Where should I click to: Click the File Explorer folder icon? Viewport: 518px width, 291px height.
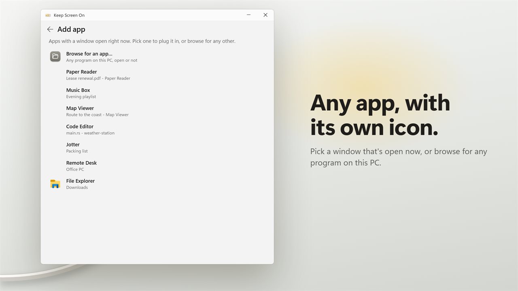coord(55,184)
